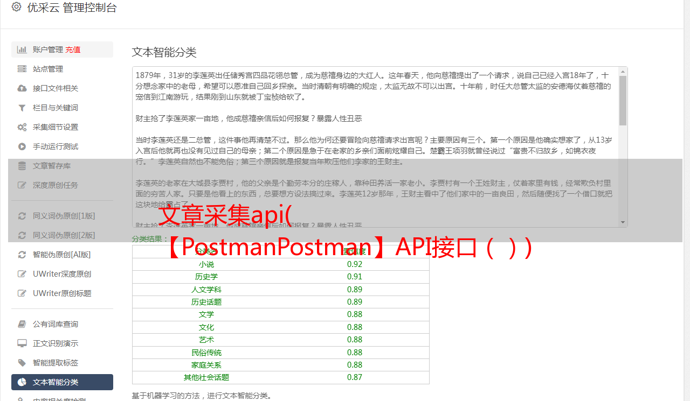Click the filter icon for 栏目与关键词
The image size is (690, 401).
click(22, 108)
